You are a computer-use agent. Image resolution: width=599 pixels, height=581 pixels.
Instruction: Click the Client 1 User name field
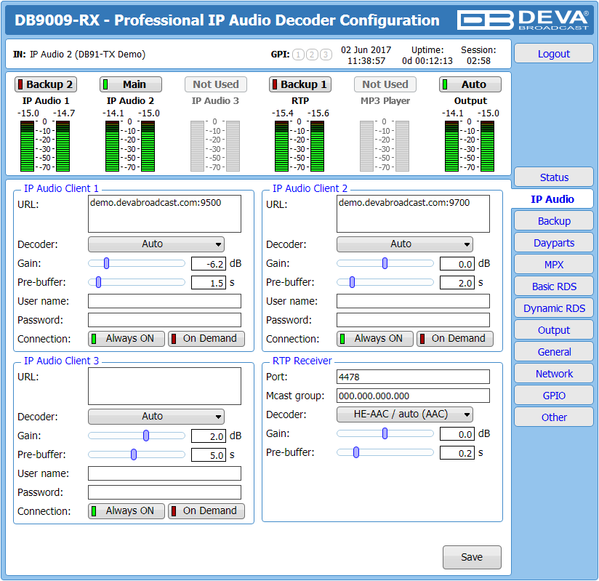pos(164,301)
